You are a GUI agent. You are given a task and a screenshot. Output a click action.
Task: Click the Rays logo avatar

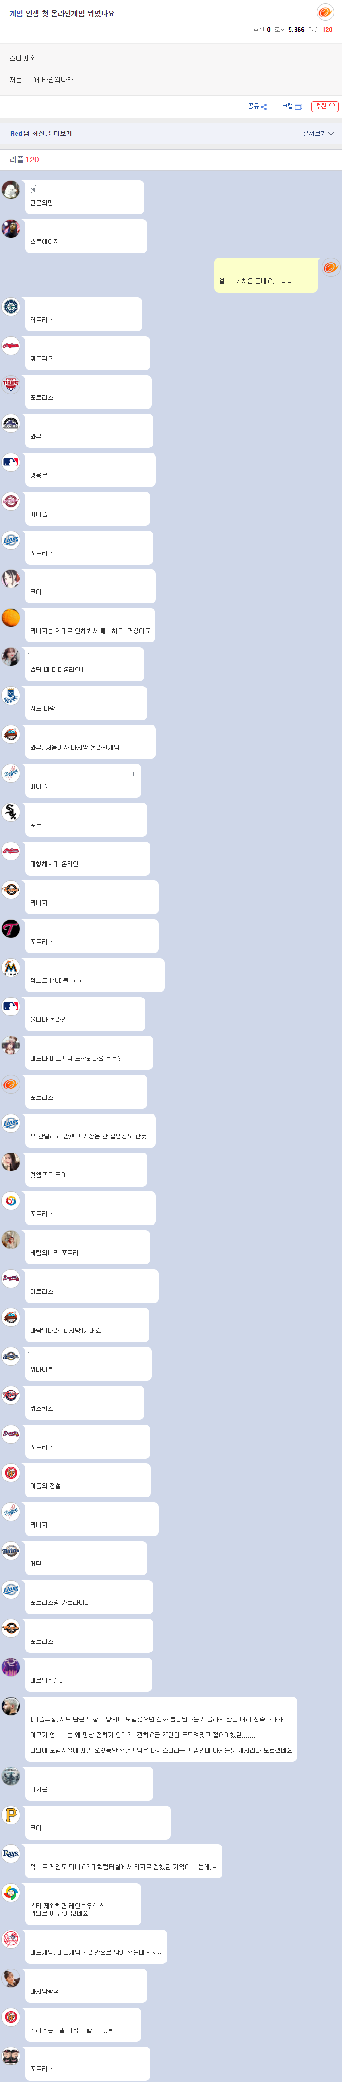click(11, 1853)
